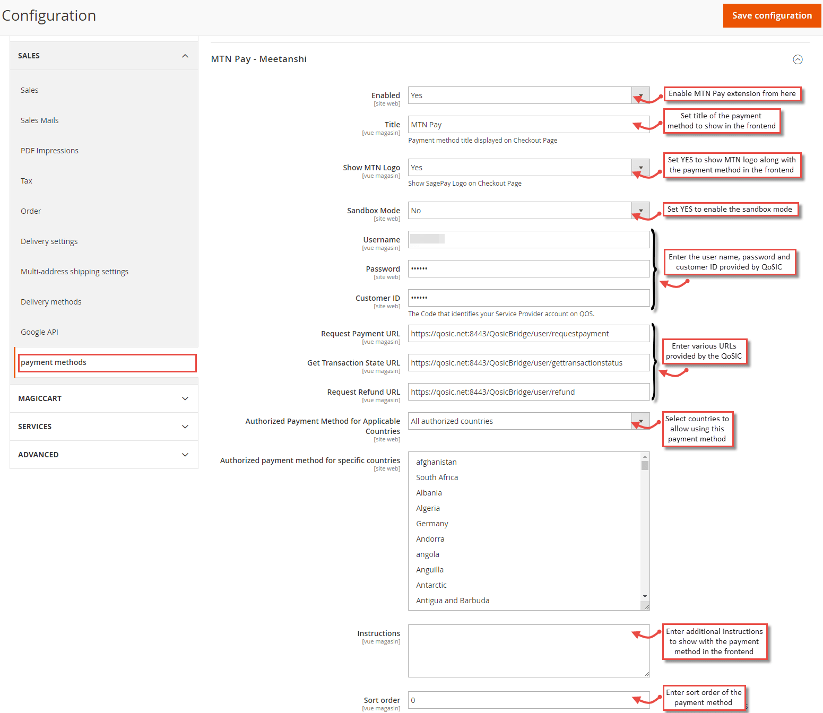Focus the Request Refund URL field
This screenshot has width=823, height=713.
tap(529, 392)
